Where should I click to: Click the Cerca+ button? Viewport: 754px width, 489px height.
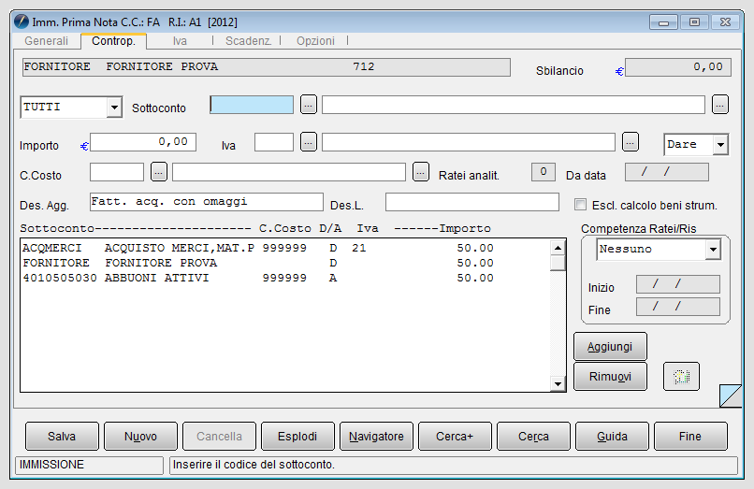pyautogui.click(x=455, y=436)
